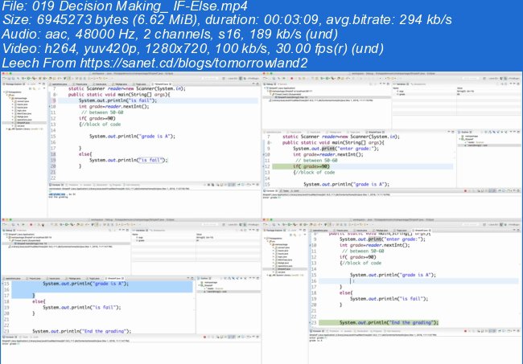The height and width of the screenshot is (364, 523).
Task: Open Package Explorer tab in top-left thumbnail
Action: (12, 84)
